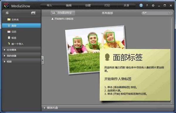Screen dimensions: 176x113
Task: Click the library view icon beside 库
Action: pos(33,13)
